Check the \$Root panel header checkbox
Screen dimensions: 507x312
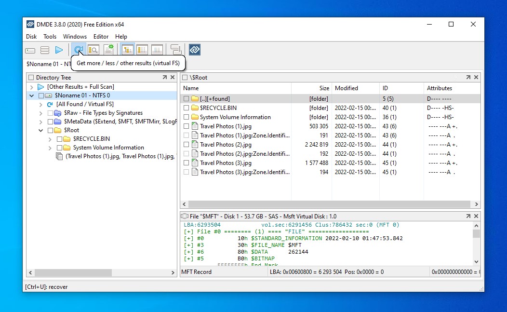click(x=184, y=77)
